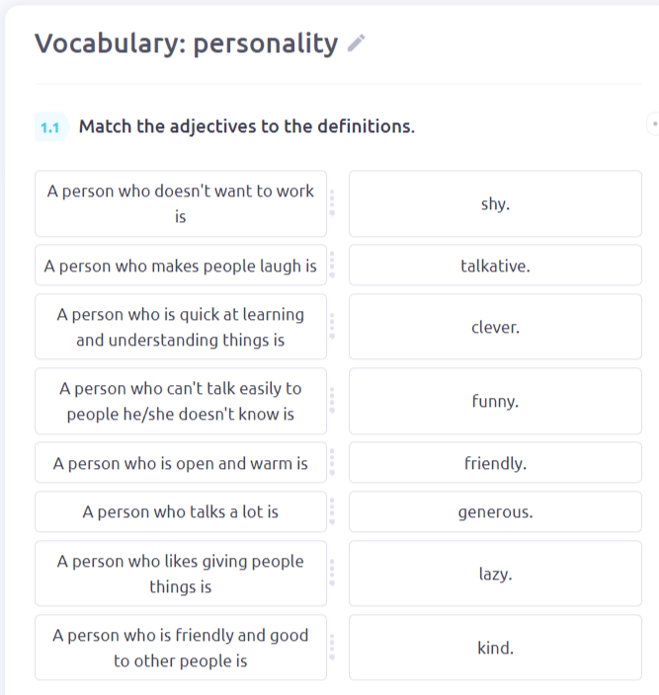Image resolution: width=659 pixels, height=695 pixels.
Task: Pick the 'funny.' answer card
Action: pos(495,401)
